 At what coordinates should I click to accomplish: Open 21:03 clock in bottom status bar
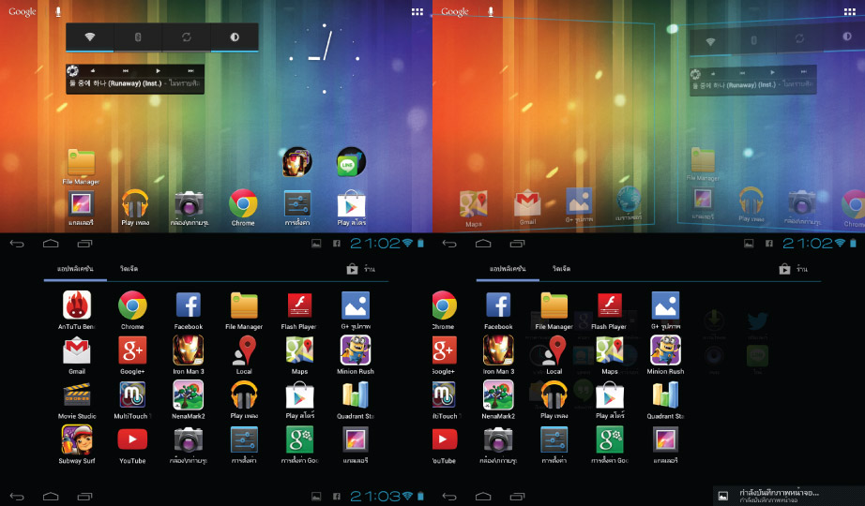[375, 497]
